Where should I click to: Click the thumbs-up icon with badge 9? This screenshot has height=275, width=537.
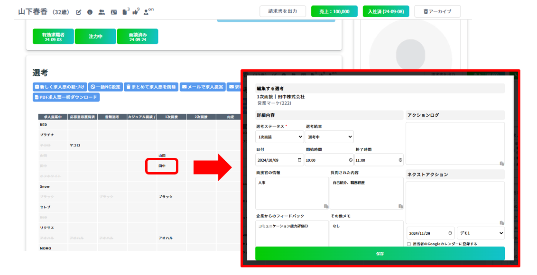pos(136,12)
